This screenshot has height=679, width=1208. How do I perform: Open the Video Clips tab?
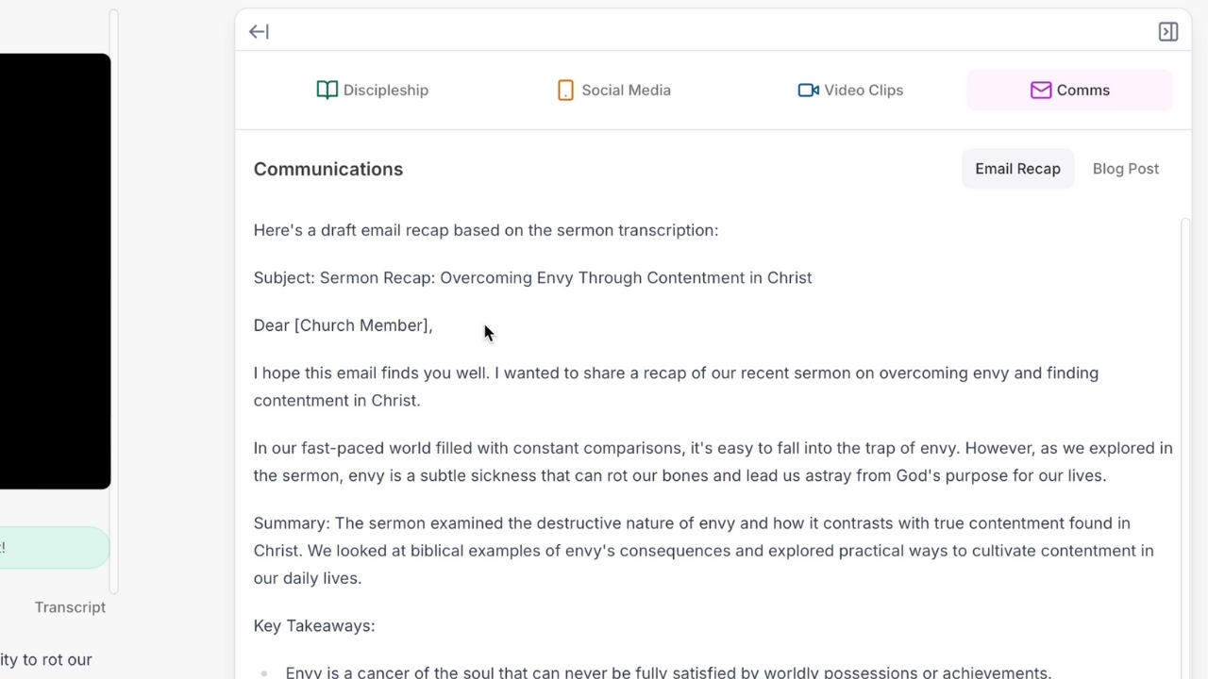coord(849,90)
